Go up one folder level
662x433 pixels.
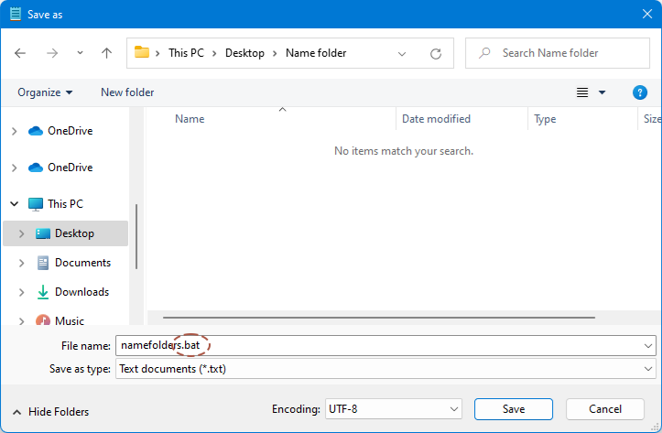(x=106, y=53)
